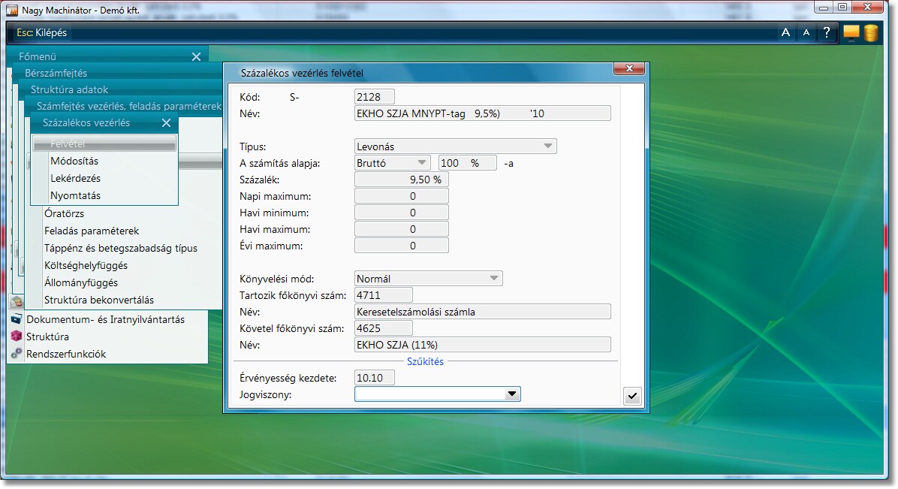
Task: Expand the Típus dropdown showing Levonás
Action: 548,146
